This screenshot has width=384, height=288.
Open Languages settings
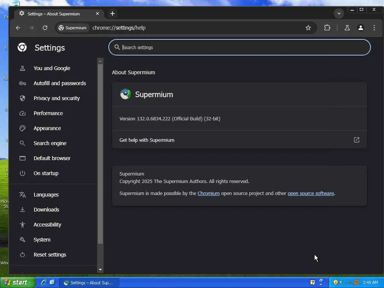coord(46,195)
